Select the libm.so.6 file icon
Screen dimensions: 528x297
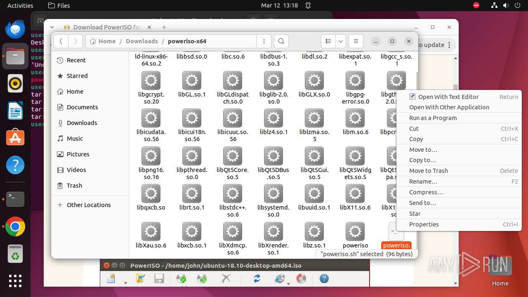click(355, 118)
